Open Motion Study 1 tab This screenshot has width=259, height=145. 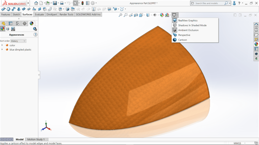(36, 139)
